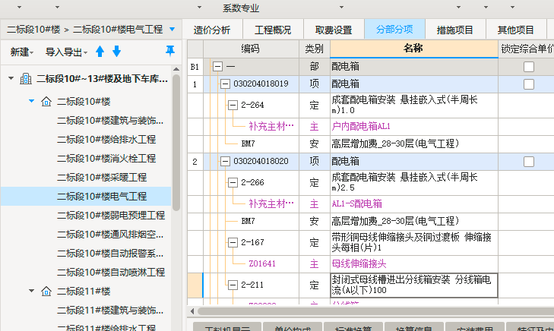Click the tree panel scroll-up arrow
The height and width of the screenshot is (331, 554).
tap(176, 69)
